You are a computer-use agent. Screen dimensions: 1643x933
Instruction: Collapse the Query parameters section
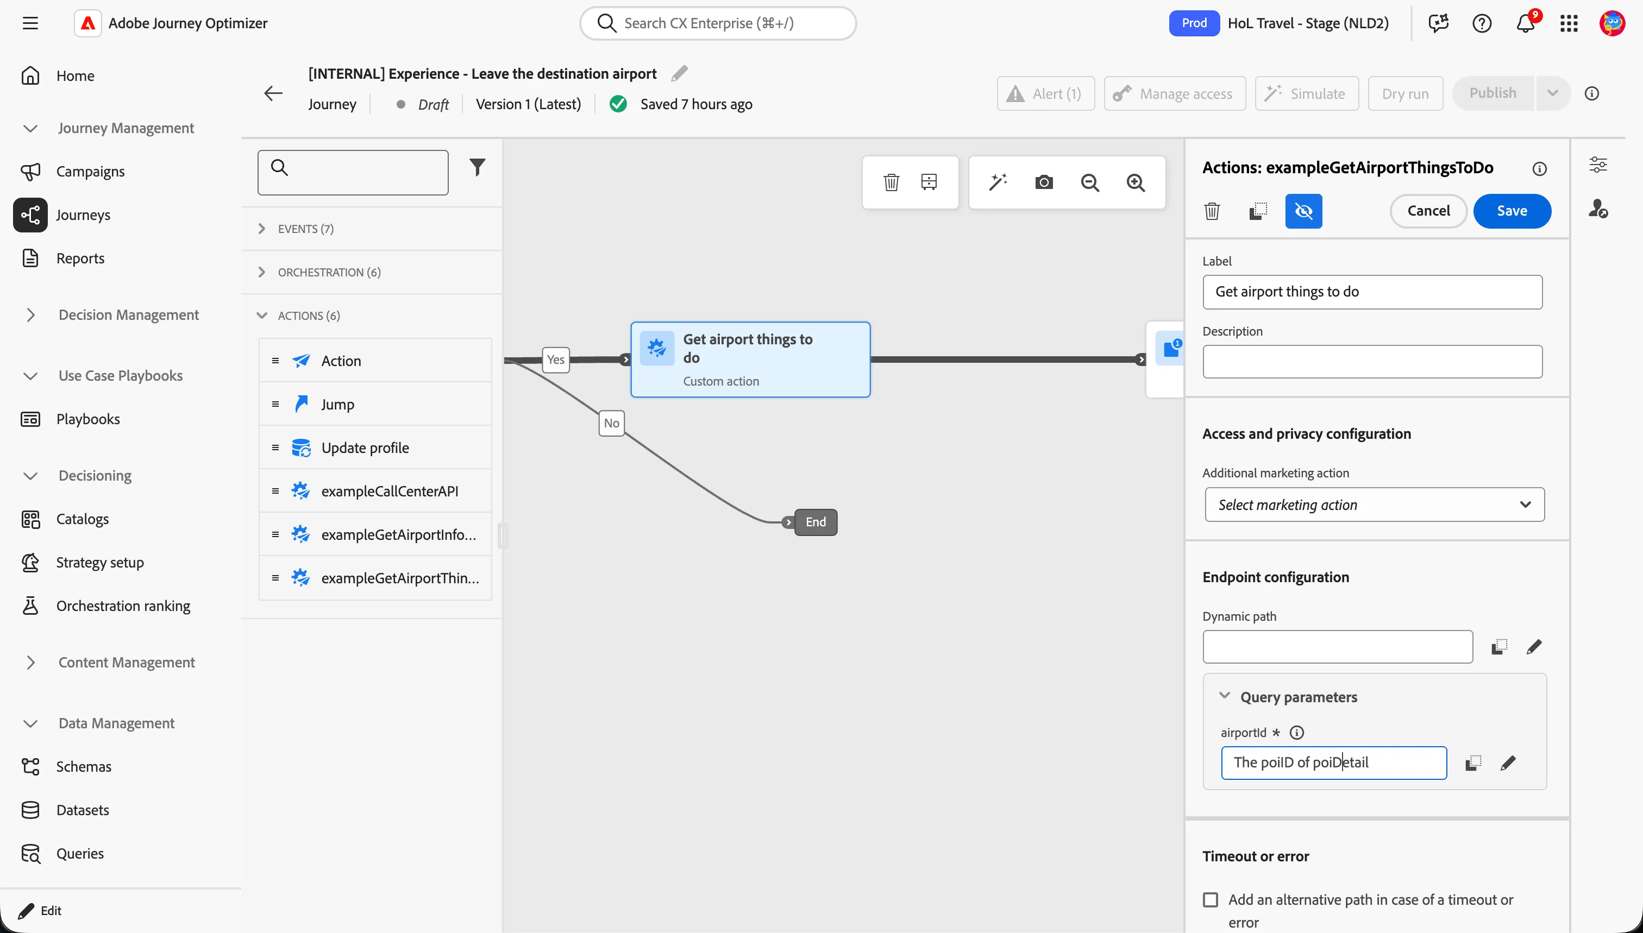1224,697
